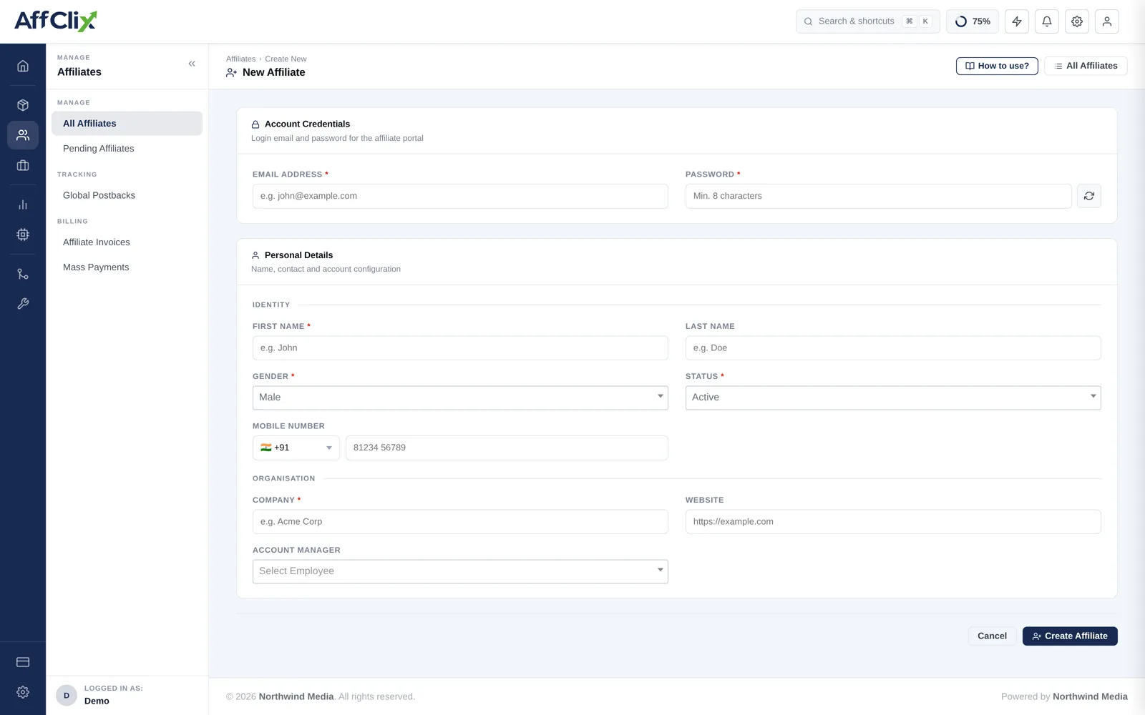This screenshot has width=1145, height=715.
Task: Click the Email Address field
Action: coord(460,196)
